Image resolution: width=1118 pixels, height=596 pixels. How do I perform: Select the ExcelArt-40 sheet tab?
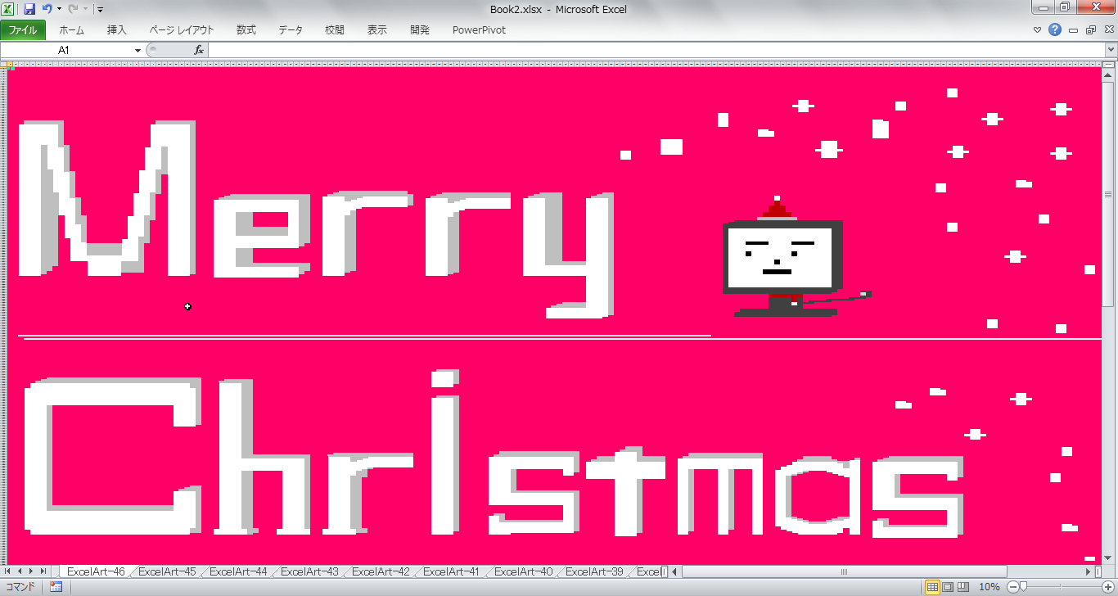(523, 571)
